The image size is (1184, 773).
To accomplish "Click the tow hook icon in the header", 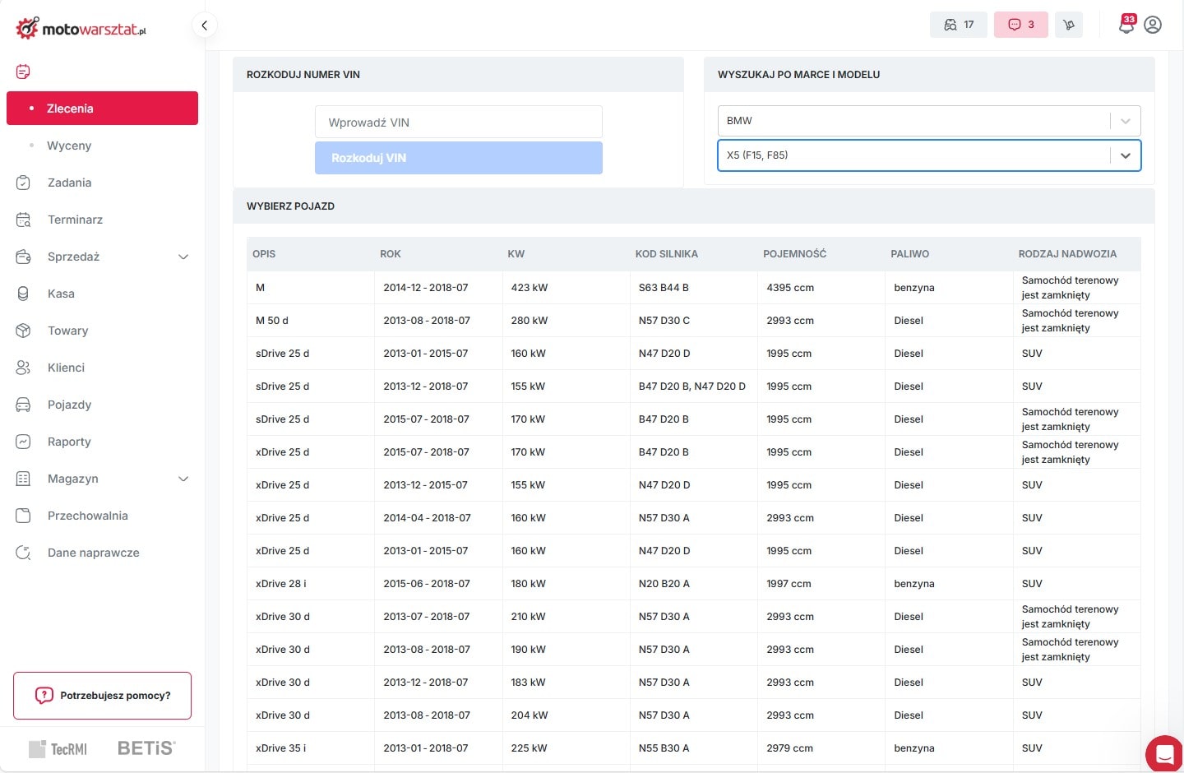I will [1069, 25].
